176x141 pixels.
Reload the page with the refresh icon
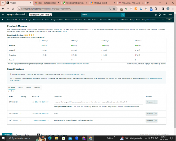[13, 8]
